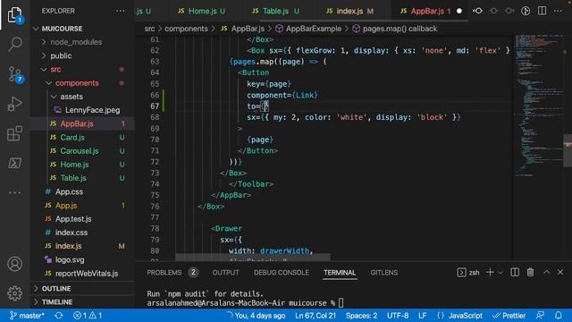Open the DEBUG CONSOLE tab

click(x=282, y=273)
